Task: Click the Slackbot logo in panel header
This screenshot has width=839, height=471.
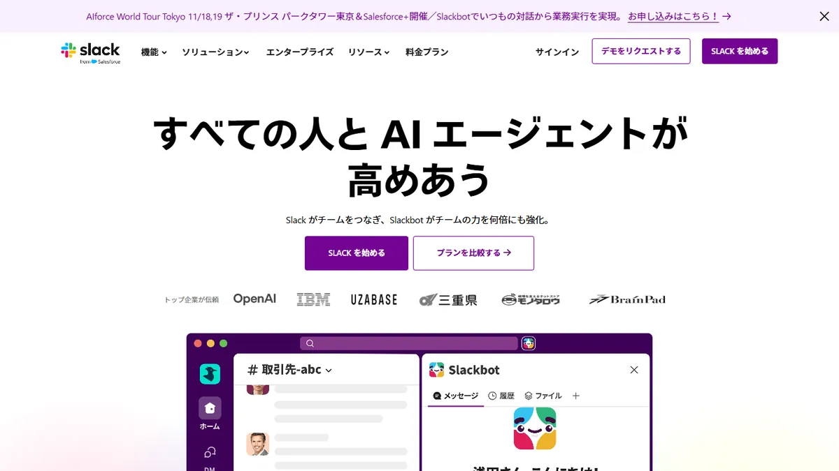Action: point(437,370)
